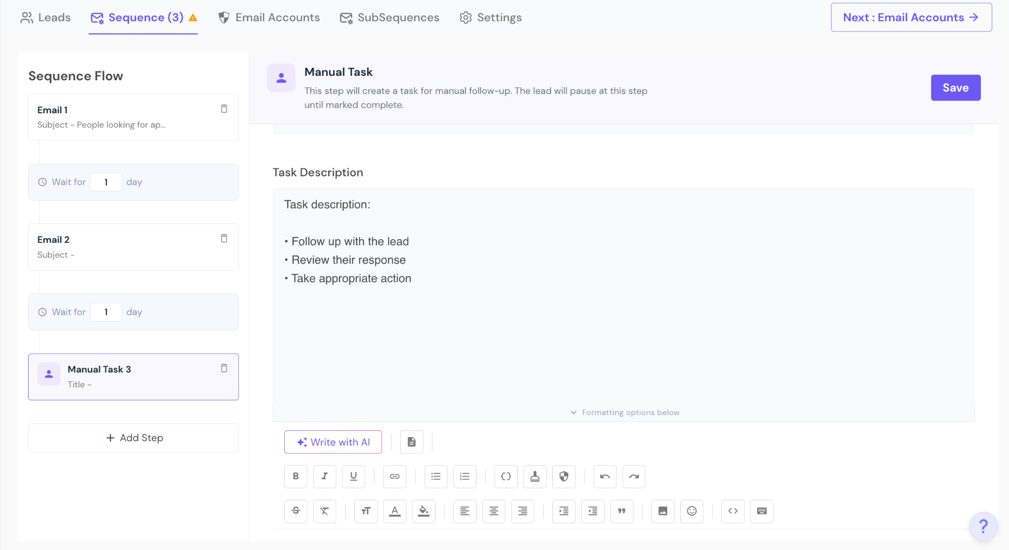Click the curly braces variables icon
This screenshot has height=550, width=1009.
(506, 476)
